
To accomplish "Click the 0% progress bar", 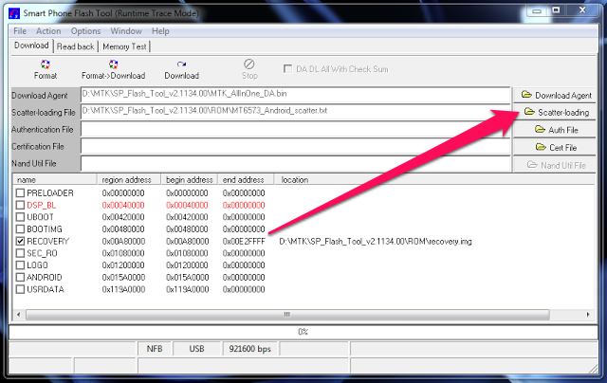I will click(x=303, y=332).
